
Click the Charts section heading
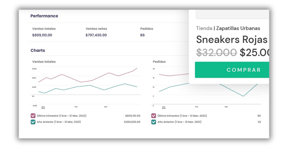38,51
